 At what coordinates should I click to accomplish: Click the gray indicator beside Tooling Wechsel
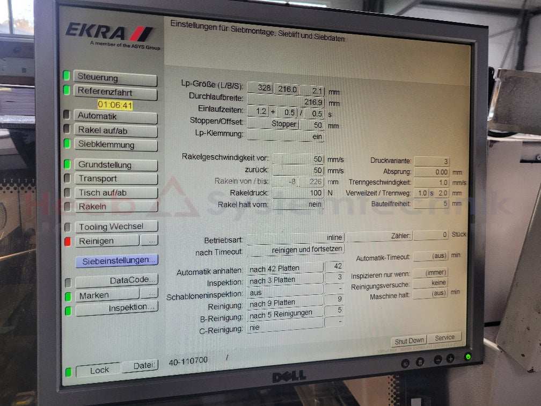point(68,227)
